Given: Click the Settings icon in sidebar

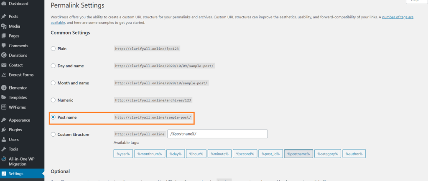Looking at the screenshot, I should (x=4, y=173).
